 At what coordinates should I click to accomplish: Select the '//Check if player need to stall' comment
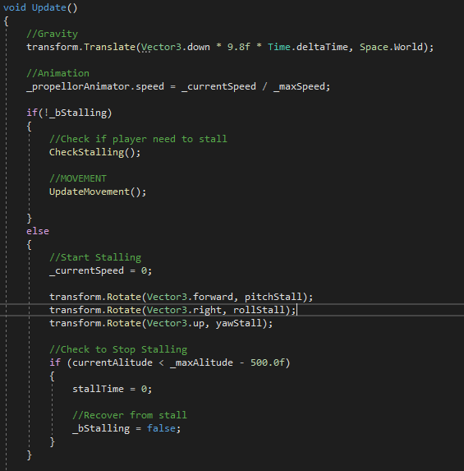pyautogui.click(x=138, y=139)
